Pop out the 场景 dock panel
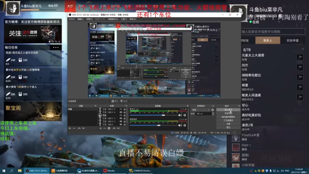This screenshot has width=309, height=174. [95, 106]
